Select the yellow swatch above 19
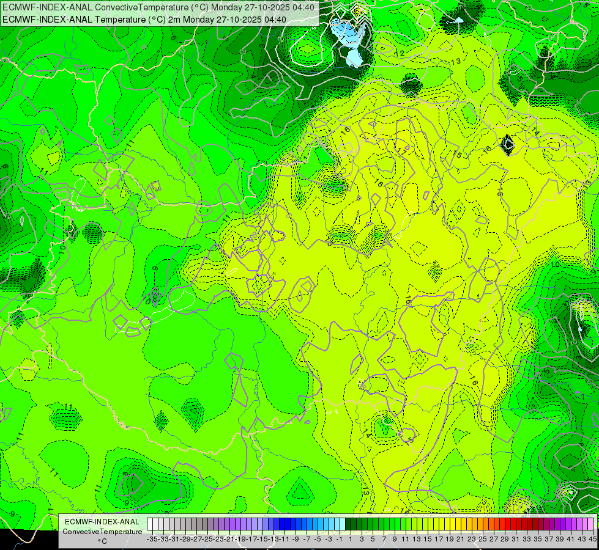The width and height of the screenshot is (599, 550). pos(447,524)
